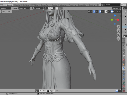
Task: Open the Texture properties tab
Action: (x=124, y=91)
